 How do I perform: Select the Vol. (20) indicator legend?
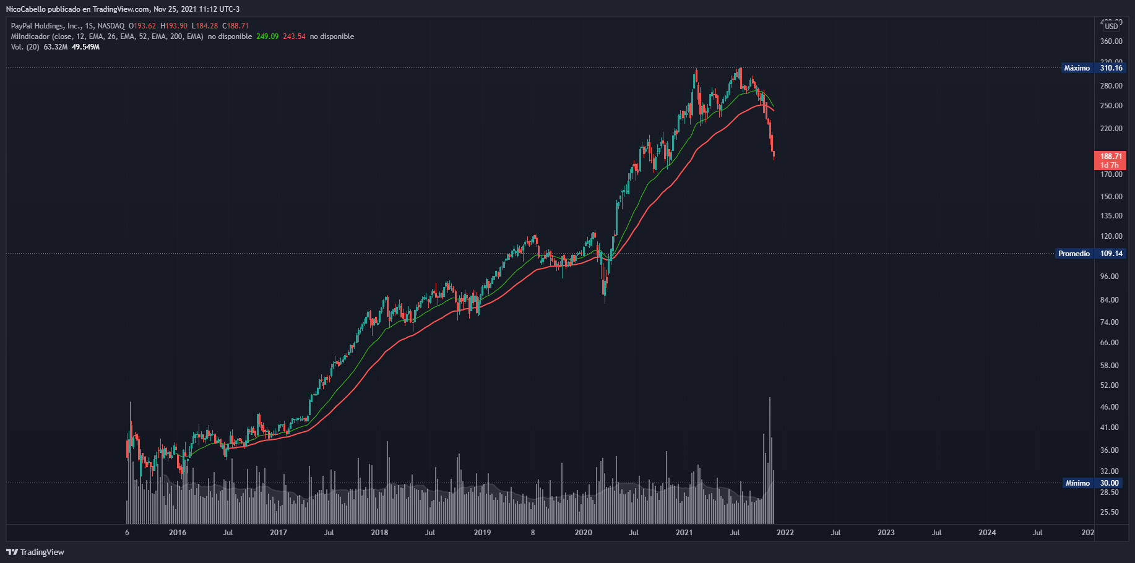(25, 47)
